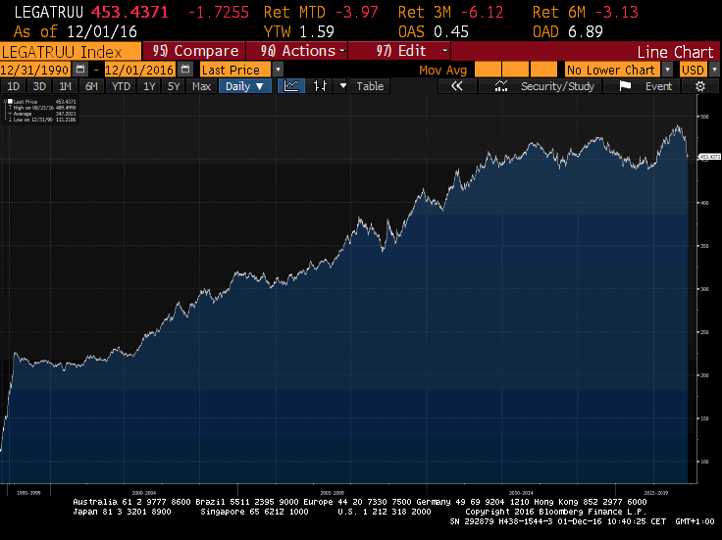Viewport: 722px width, 540px height.
Task: Toggle the Last Price legend square
Action: pyautogui.click(x=10, y=101)
